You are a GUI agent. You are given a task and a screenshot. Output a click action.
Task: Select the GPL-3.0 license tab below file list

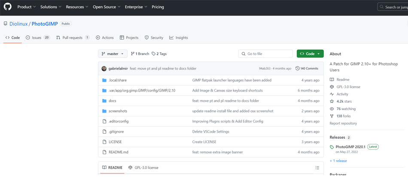point(143,168)
